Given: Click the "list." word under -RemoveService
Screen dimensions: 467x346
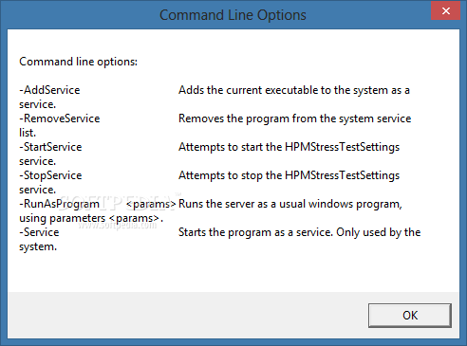Looking at the screenshot, I should 28,133.
